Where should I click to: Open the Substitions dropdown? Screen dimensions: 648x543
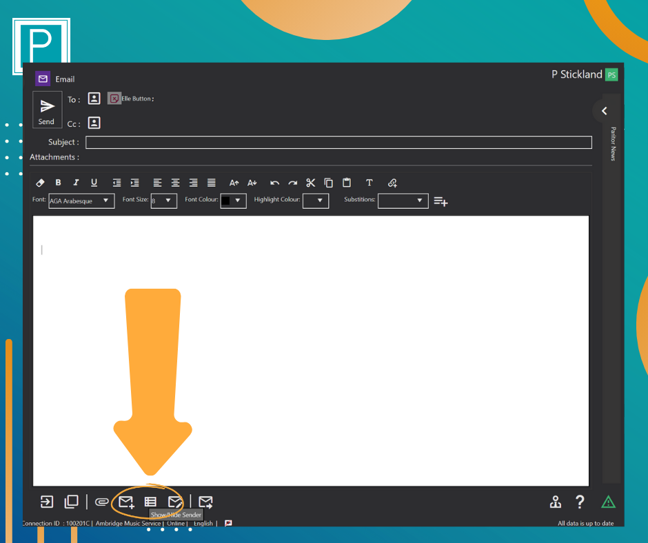click(403, 201)
